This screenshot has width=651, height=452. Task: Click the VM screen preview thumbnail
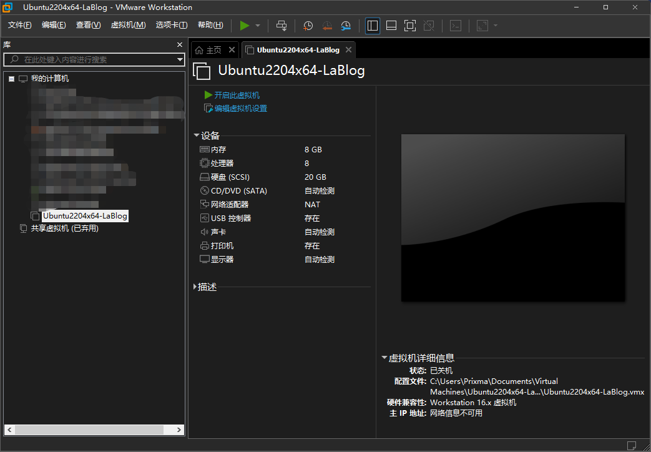tap(512, 218)
